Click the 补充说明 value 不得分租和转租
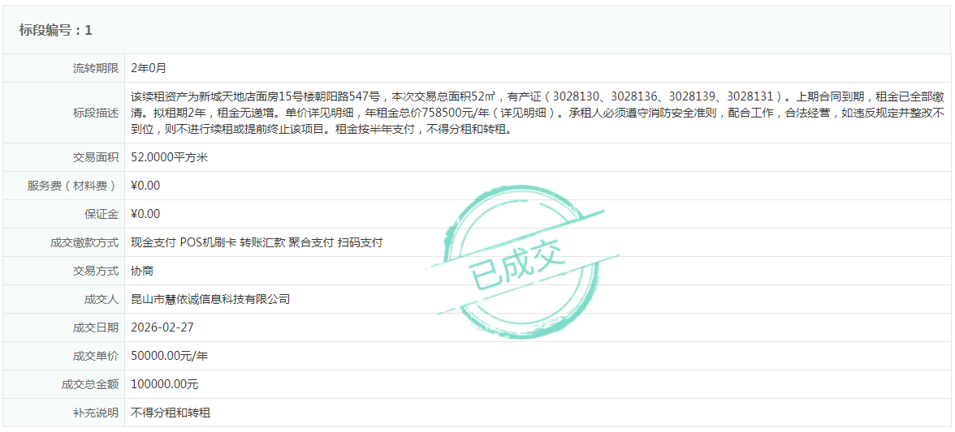Viewport: 955px width, 432px height. (x=171, y=413)
